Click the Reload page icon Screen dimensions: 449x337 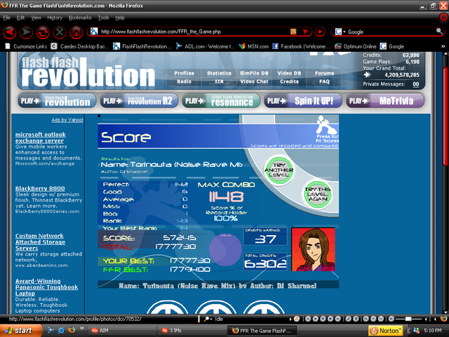pos(43,32)
